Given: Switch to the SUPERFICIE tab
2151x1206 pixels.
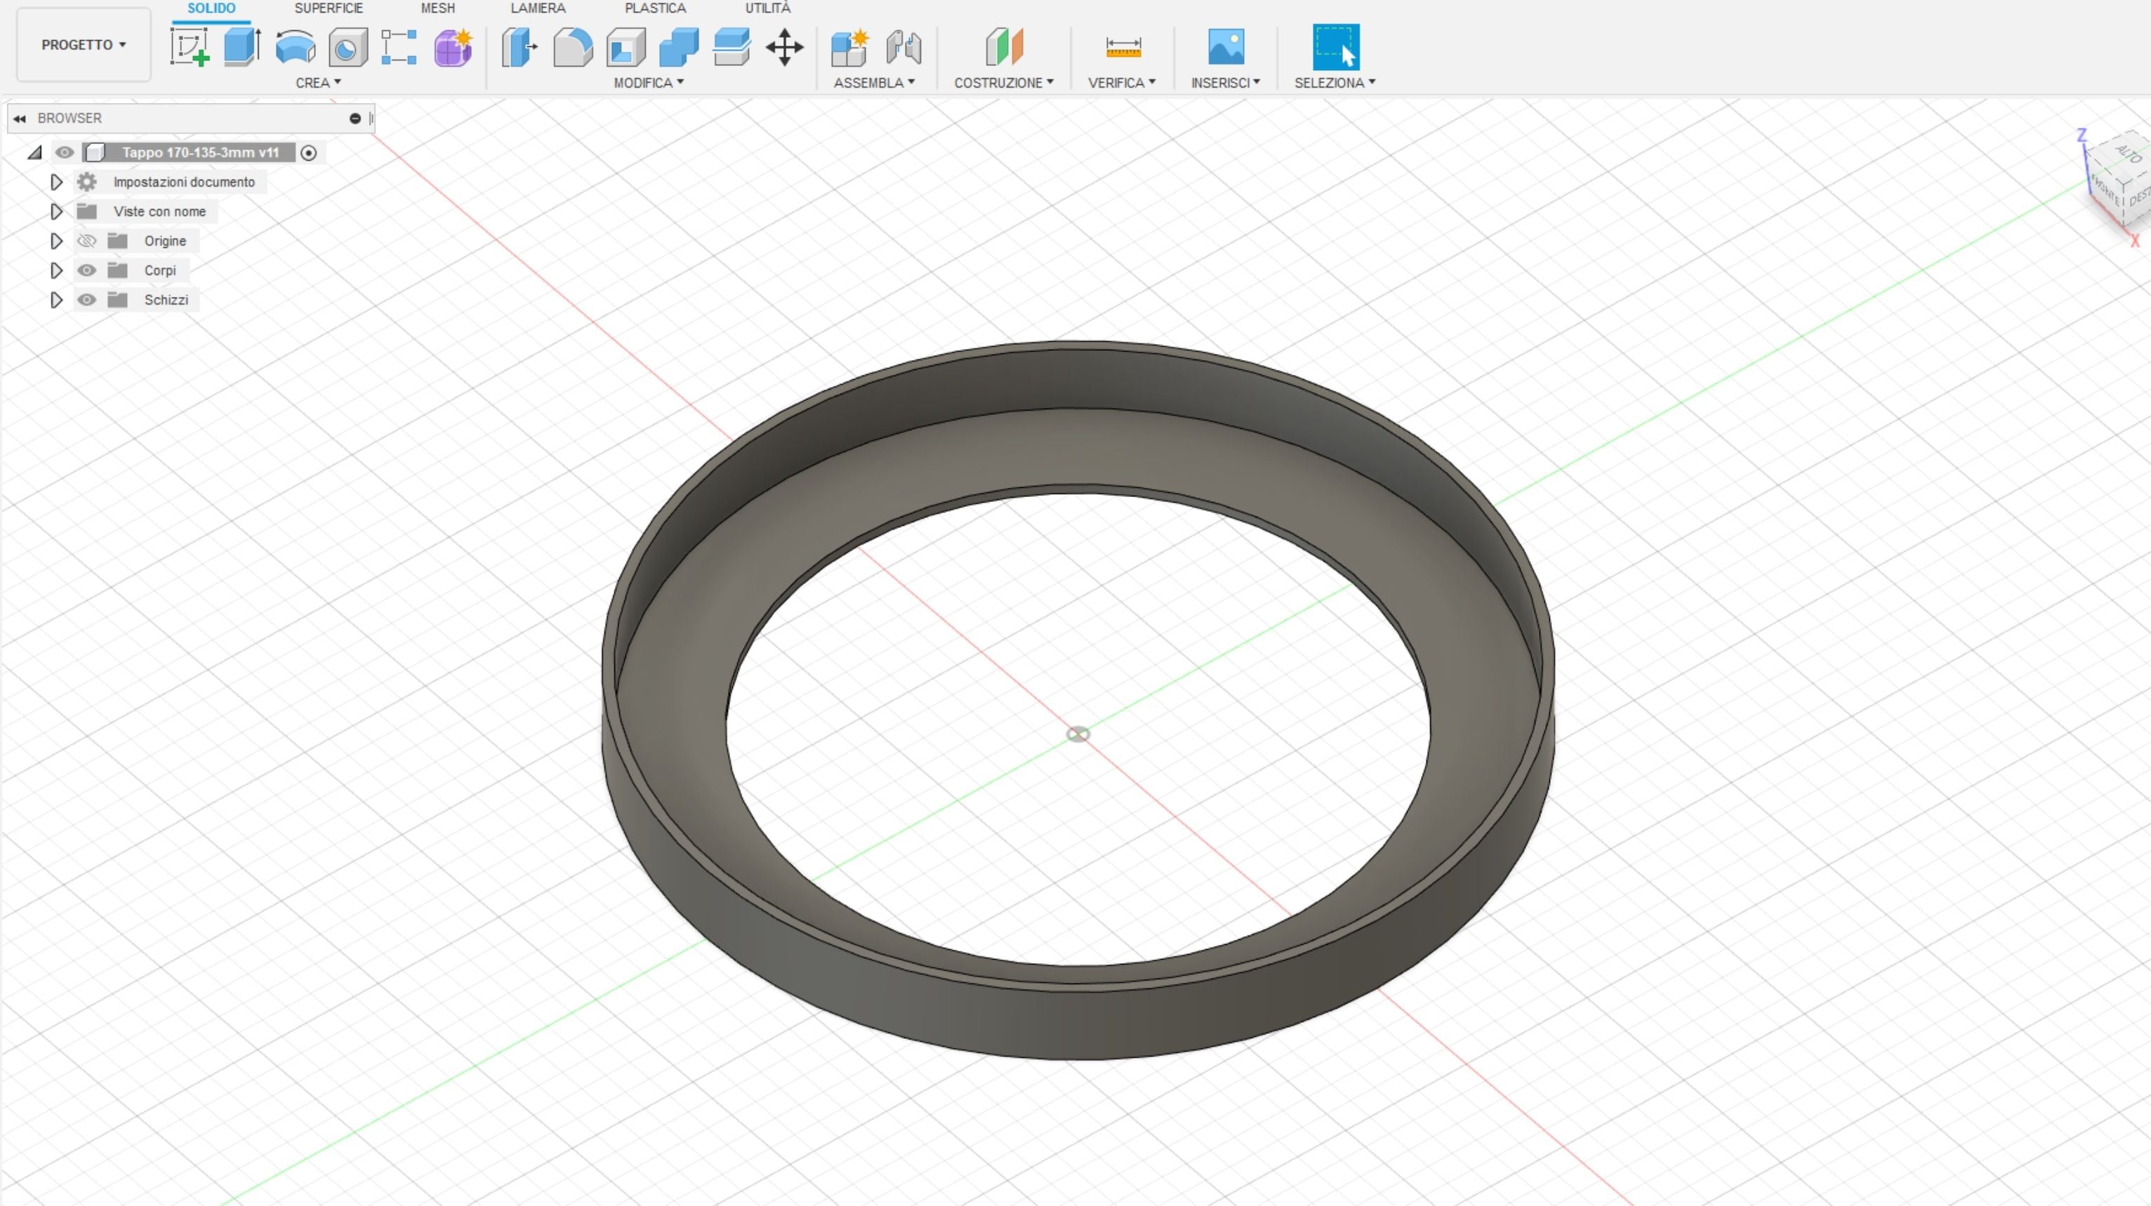Looking at the screenshot, I should tap(327, 8).
